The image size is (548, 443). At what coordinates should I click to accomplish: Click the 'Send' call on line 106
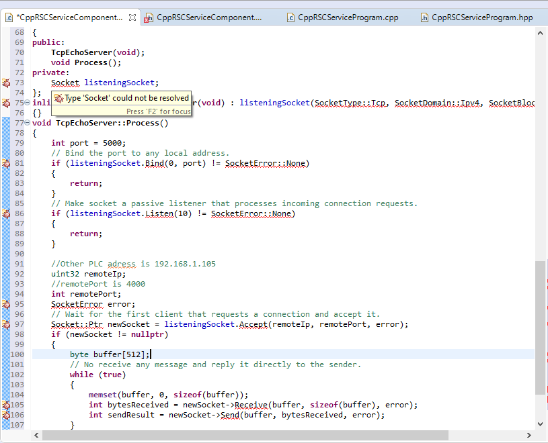click(x=230, y=415)
